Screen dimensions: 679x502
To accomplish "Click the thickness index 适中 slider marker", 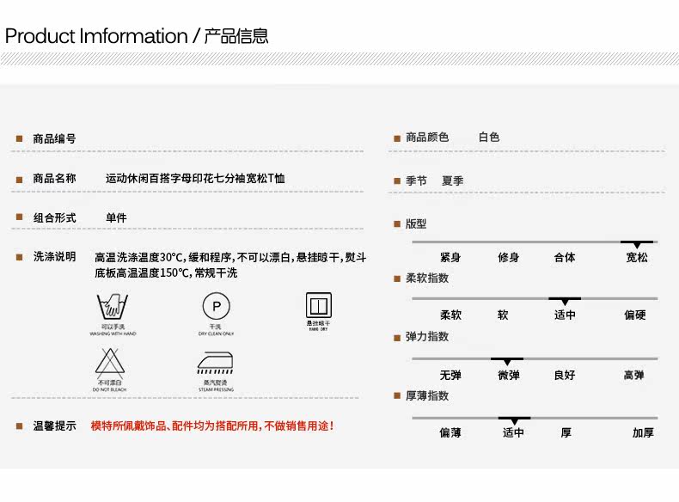I will click(514, 420).
